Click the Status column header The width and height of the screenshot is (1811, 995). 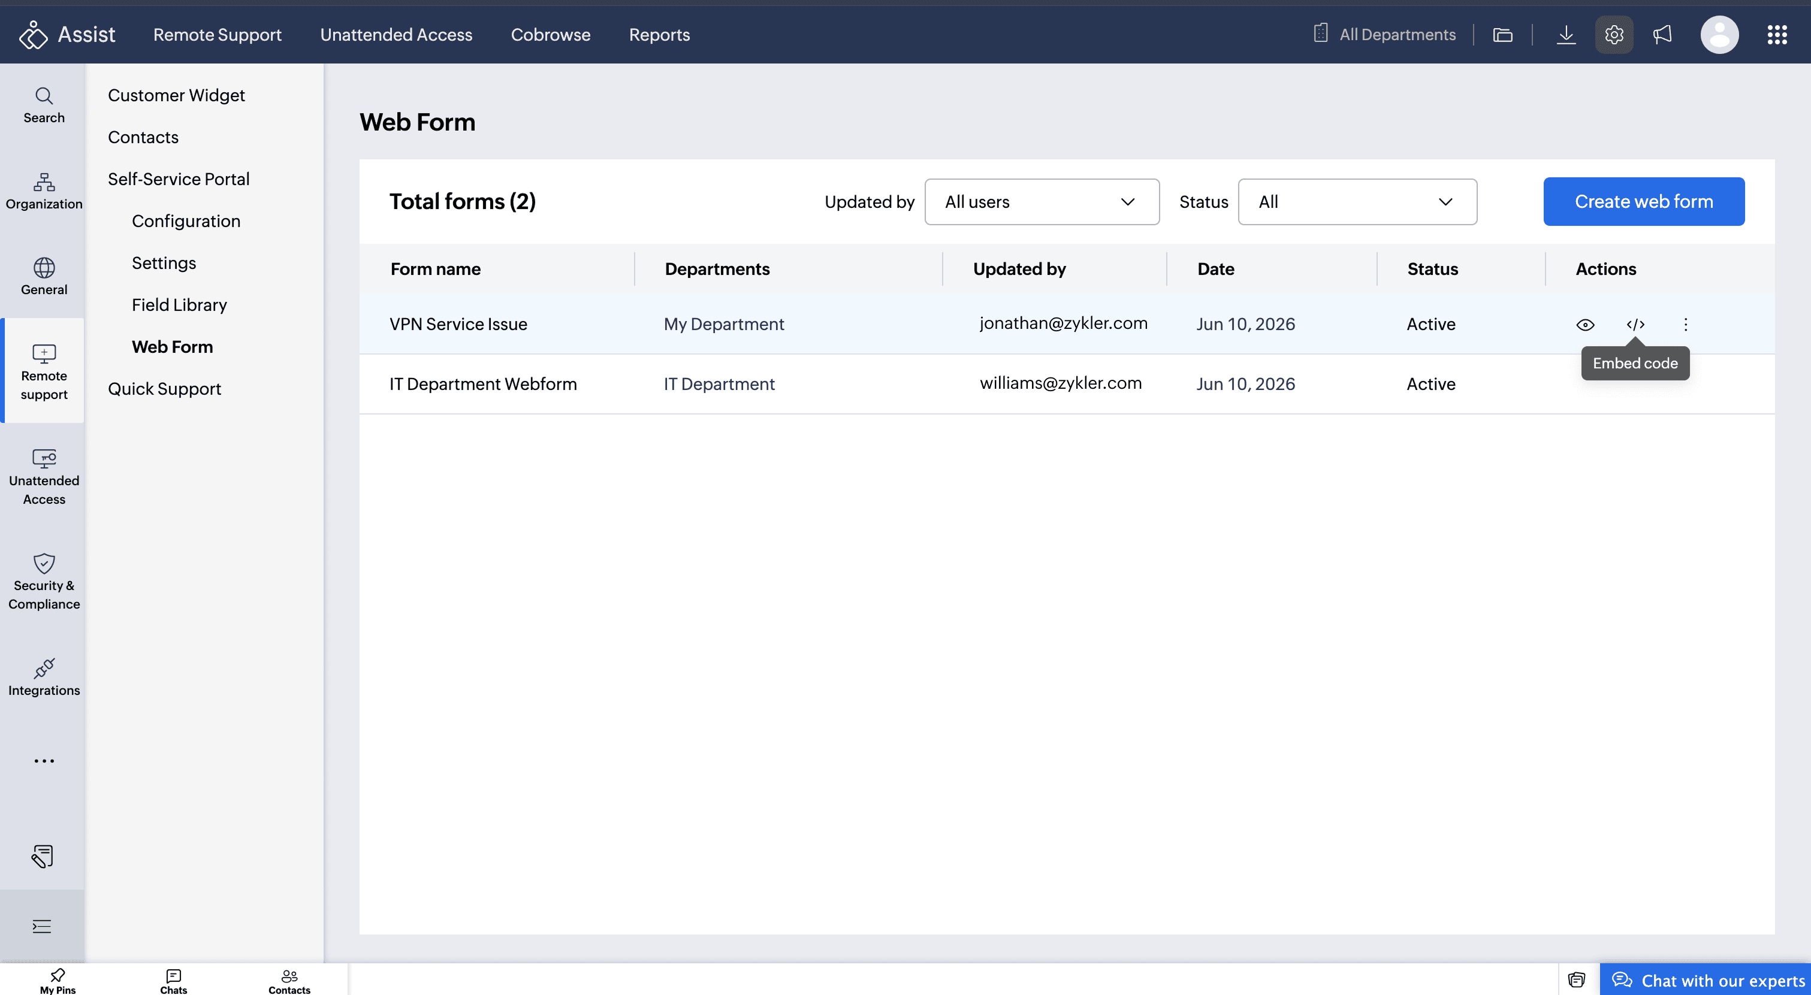click(x=1432, y=269)
